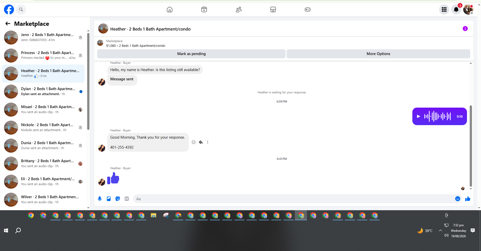Click the conversation list scroll-down arrow
The width and height of the screenshot is (481, 251).
88,208
